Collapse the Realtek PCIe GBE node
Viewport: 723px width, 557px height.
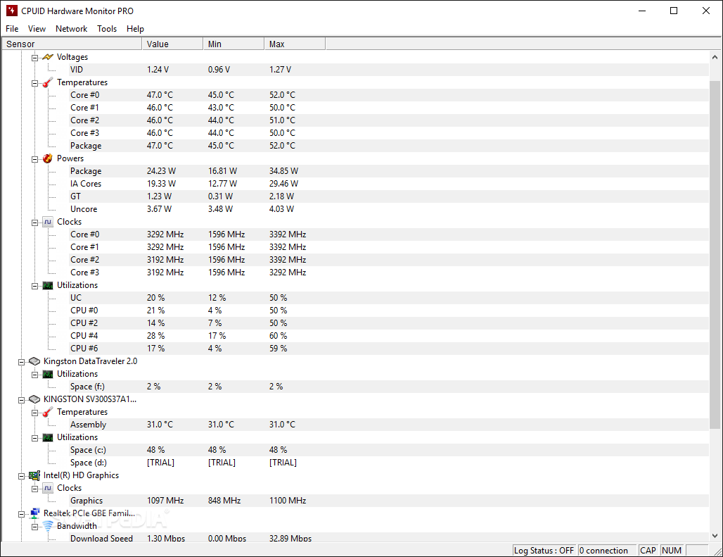coord(21,514)
